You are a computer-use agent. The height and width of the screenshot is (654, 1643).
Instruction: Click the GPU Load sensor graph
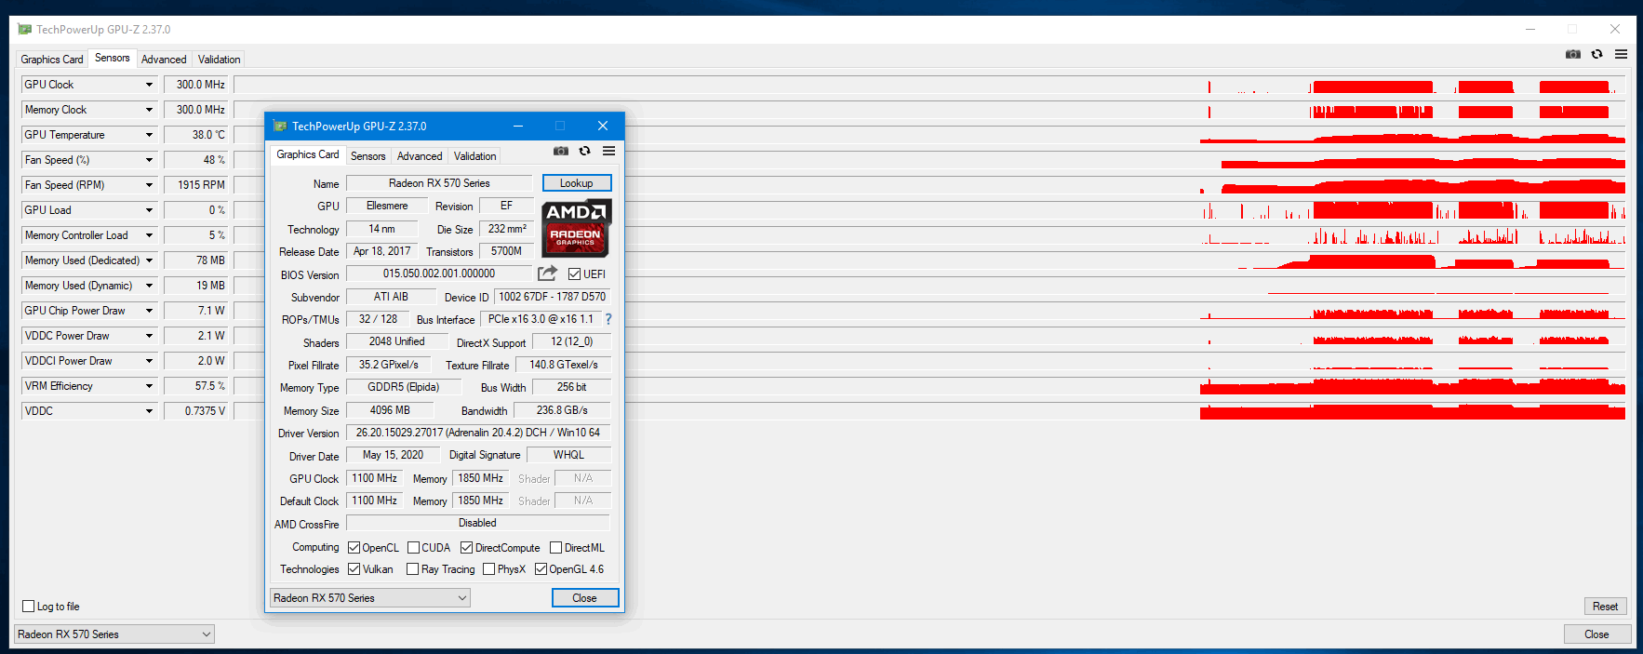[929, 210]
